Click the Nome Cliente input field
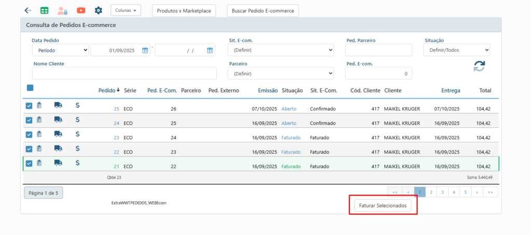 click(124, 73)
